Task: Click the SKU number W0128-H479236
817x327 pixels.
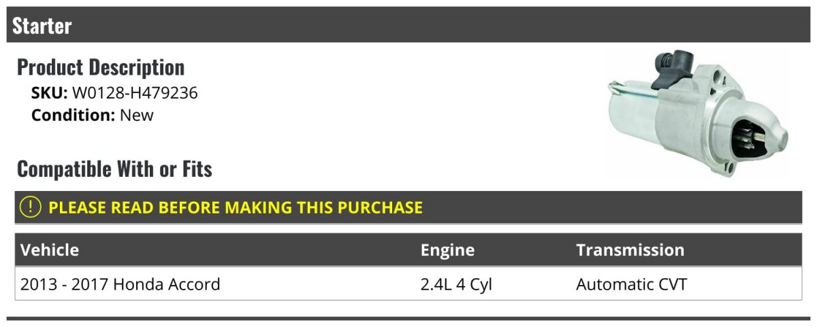Action: pos(135,93)
